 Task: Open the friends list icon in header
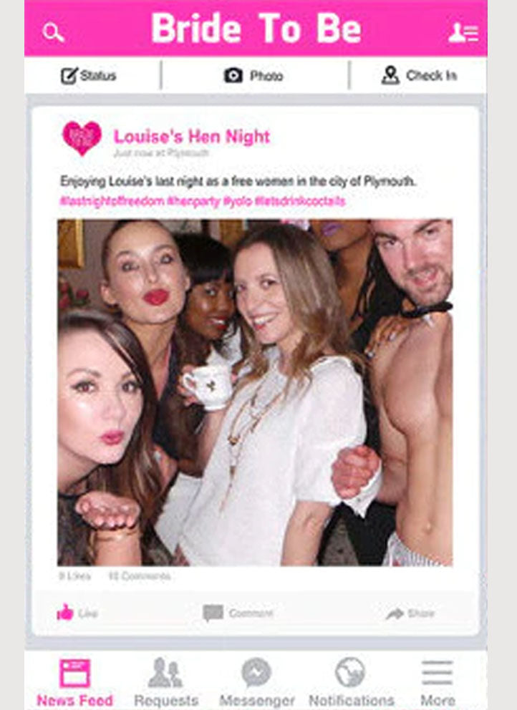coord(463,33)
